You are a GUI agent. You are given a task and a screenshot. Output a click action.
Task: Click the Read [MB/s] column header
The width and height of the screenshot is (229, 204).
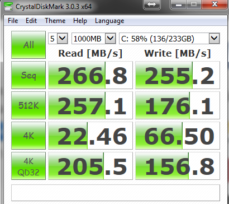[x=90, y=53]
